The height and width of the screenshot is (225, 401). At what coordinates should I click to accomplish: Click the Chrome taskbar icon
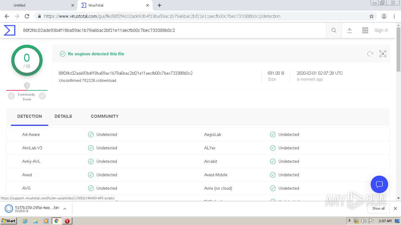click(x=57, y=221)
